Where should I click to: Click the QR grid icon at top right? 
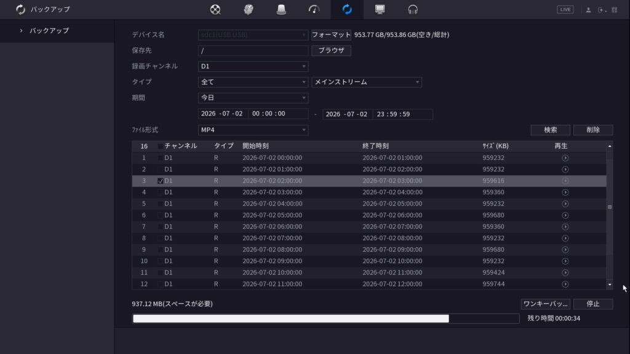tap(615, 10)
